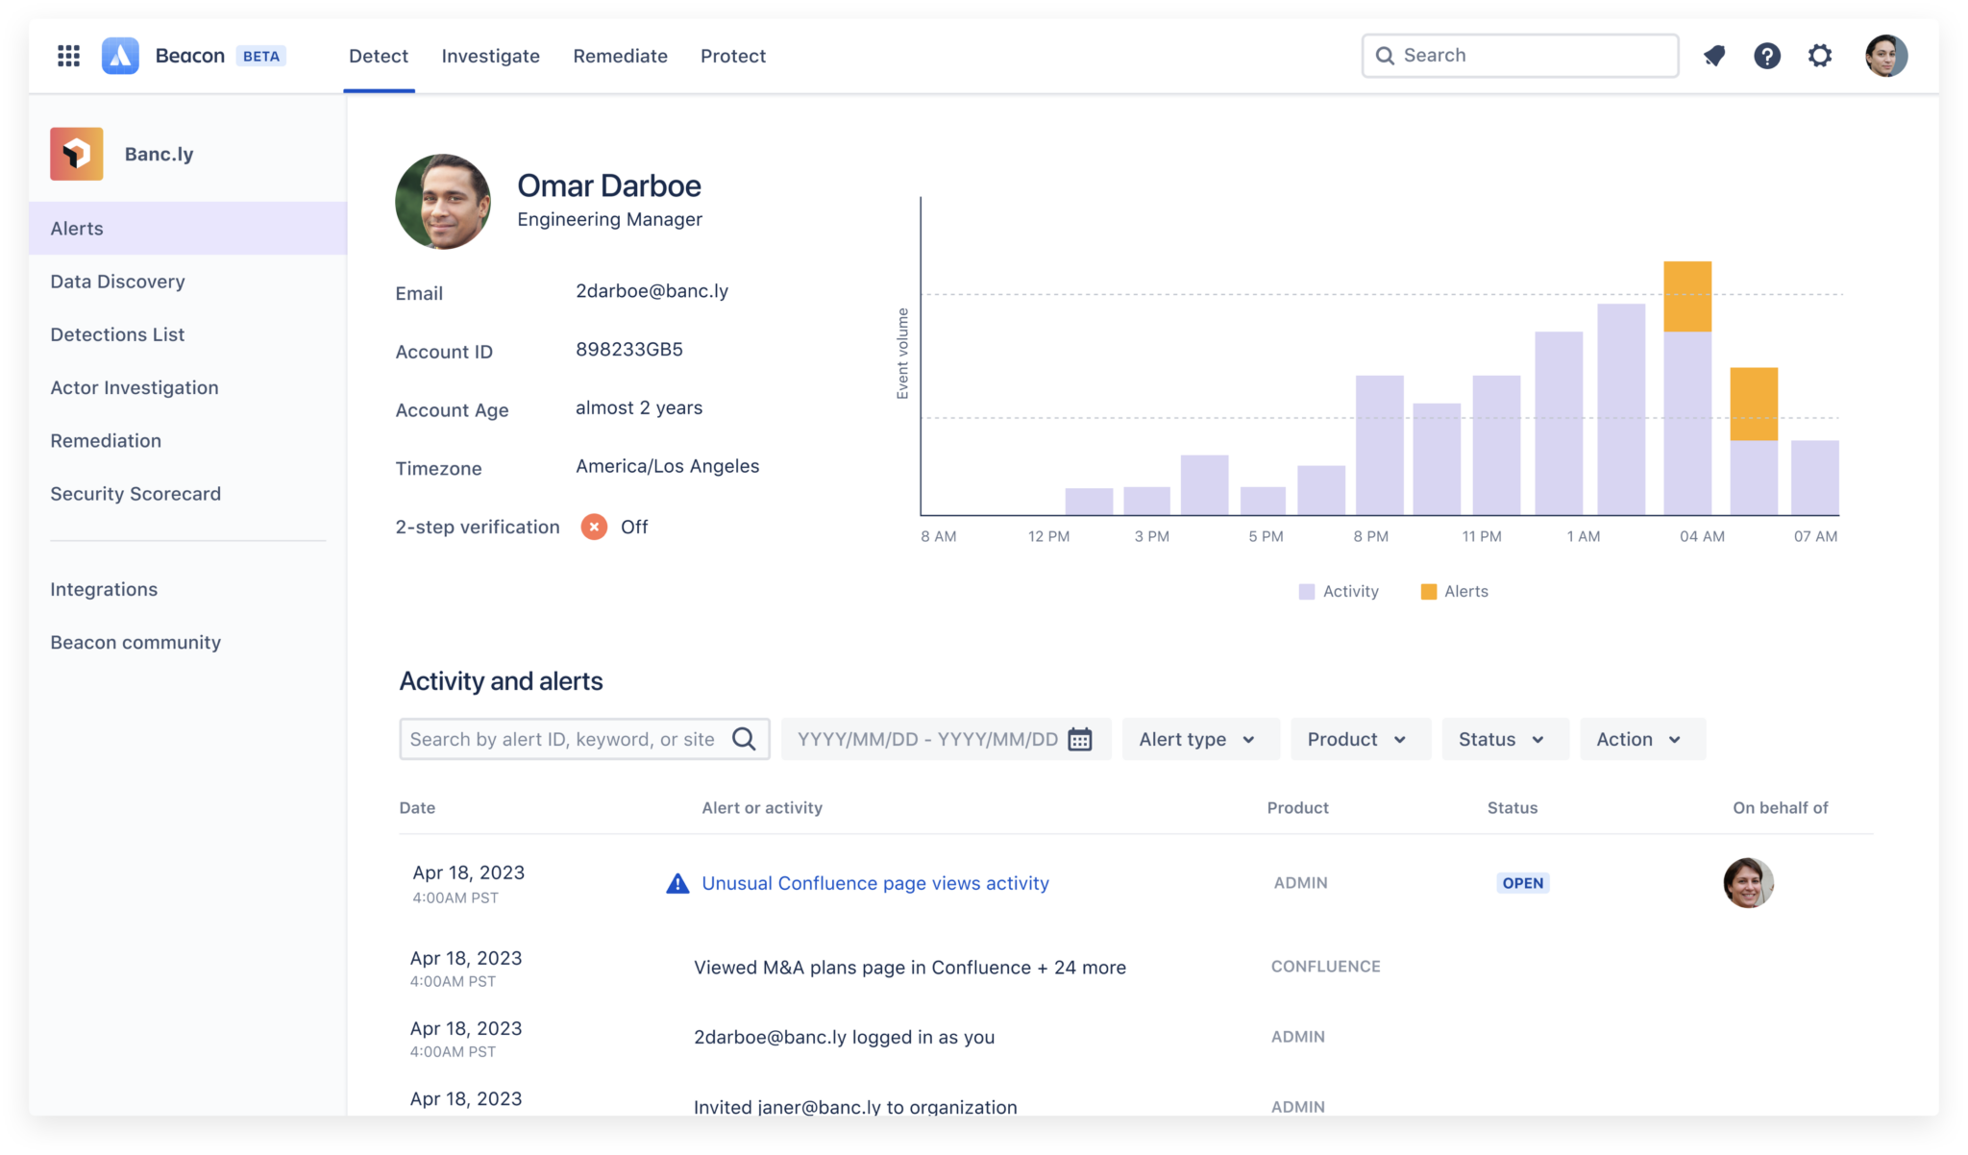Open the help question mark icon

(1766, 56)
